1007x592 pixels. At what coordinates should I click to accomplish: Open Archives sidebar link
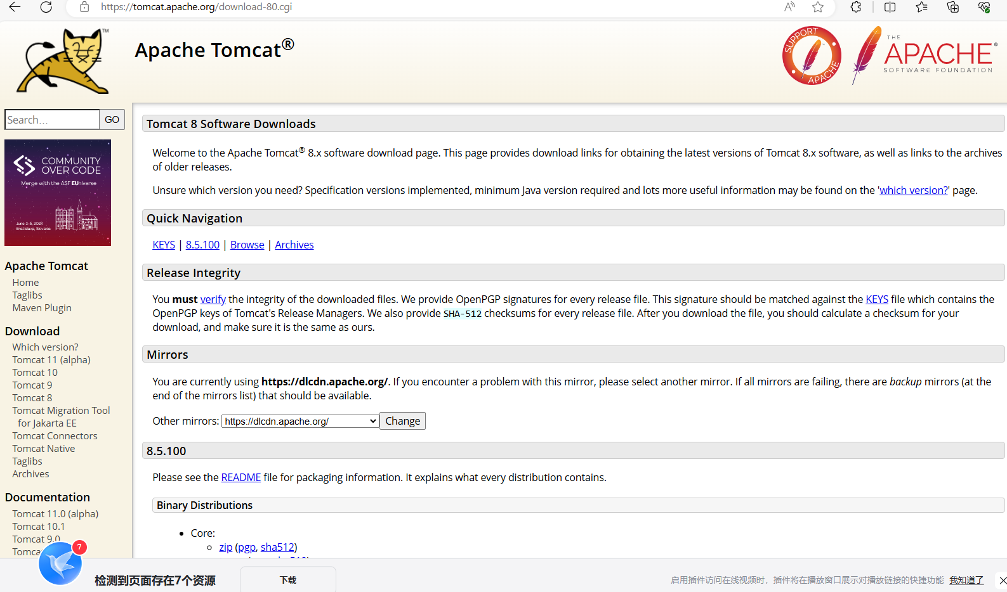tap(30, 474)
